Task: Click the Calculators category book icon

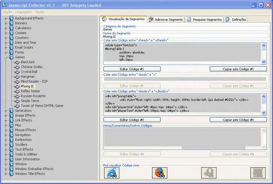Action: pyautogui.click(x=11, y=28)
